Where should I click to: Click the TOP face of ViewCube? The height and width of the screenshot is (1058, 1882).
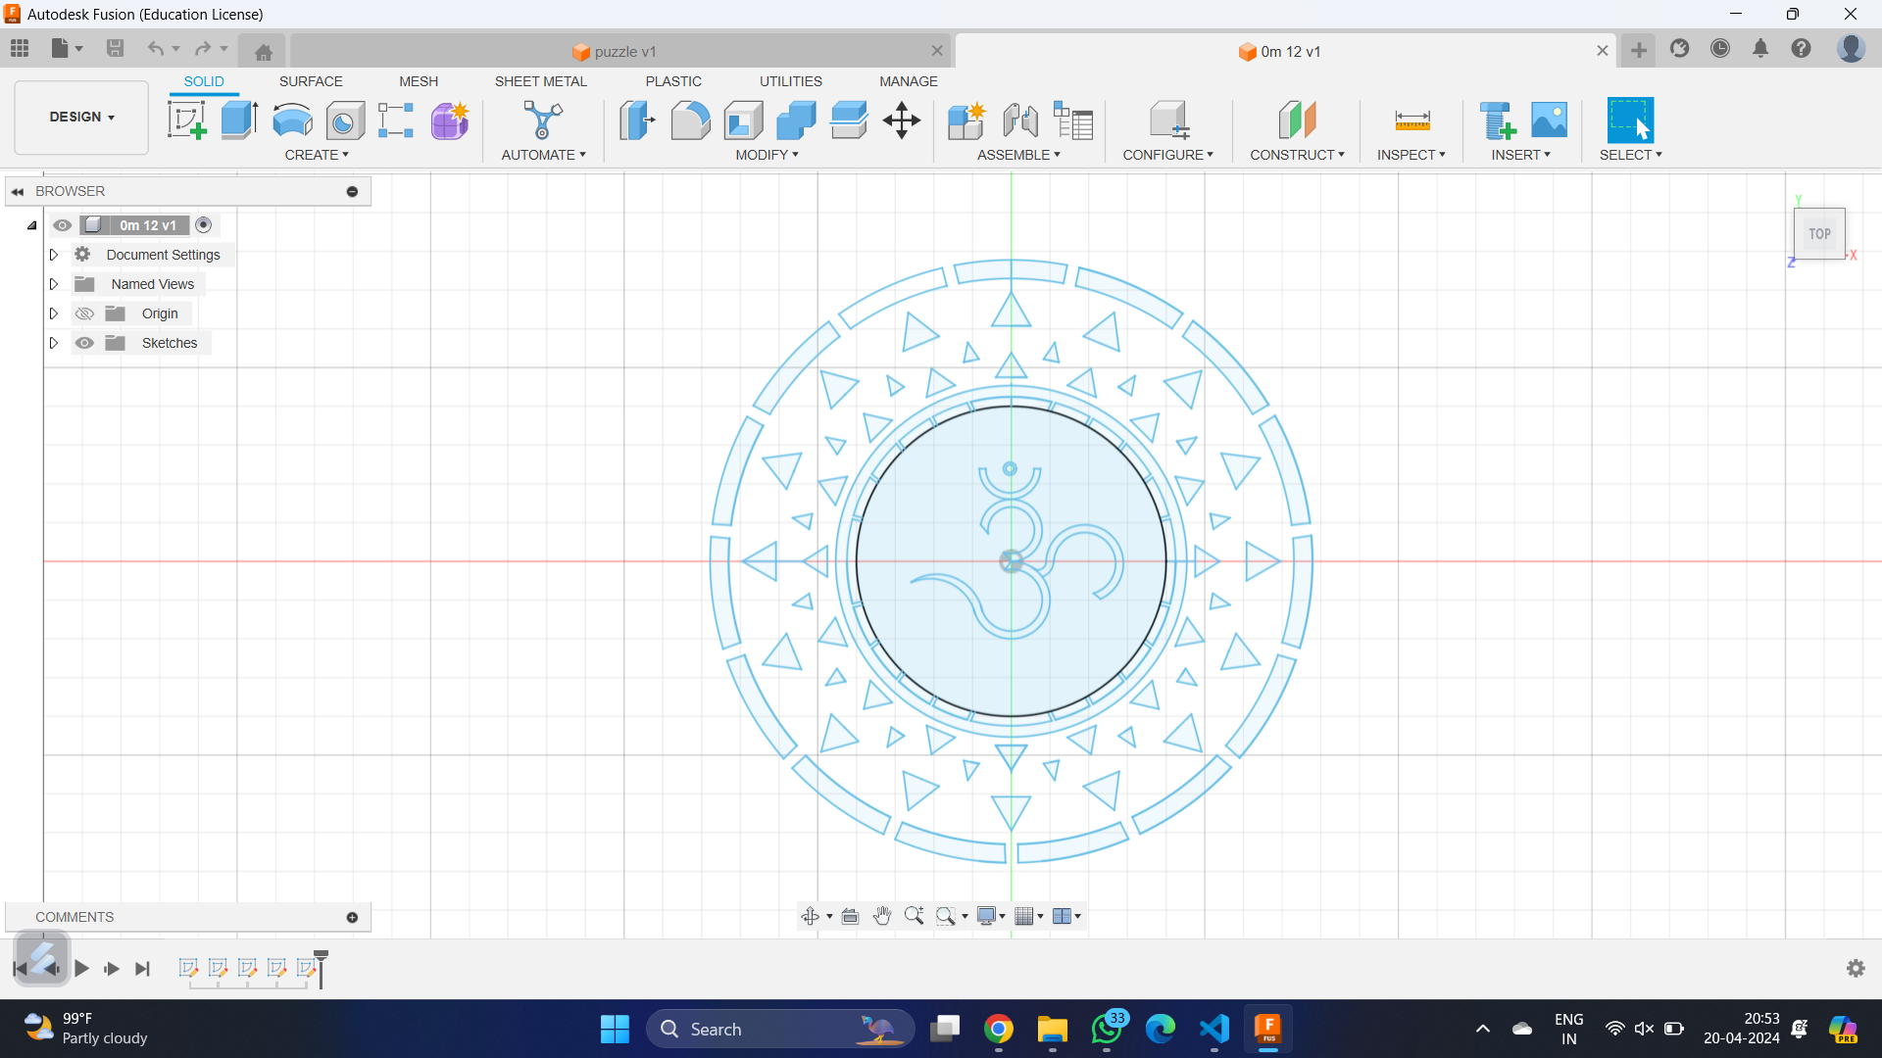tap(1819, 234)
